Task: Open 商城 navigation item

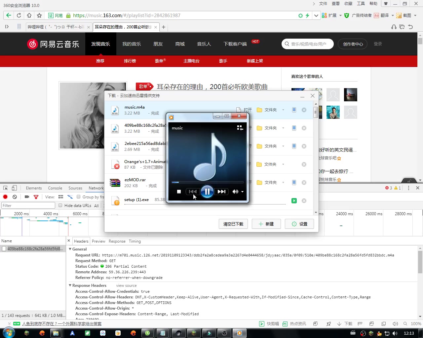Action: click(x=180, y=44)
